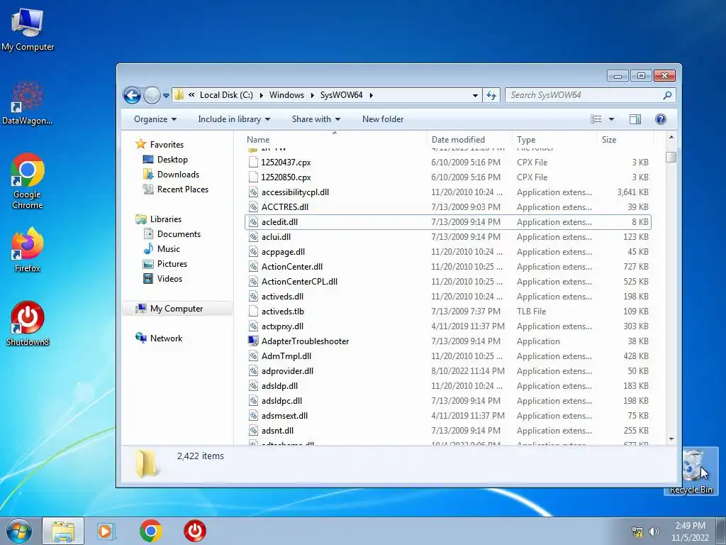This screenshot has height=545, width=726.
Task: Open Include in library menu
Action: click(x=234, y=119)
